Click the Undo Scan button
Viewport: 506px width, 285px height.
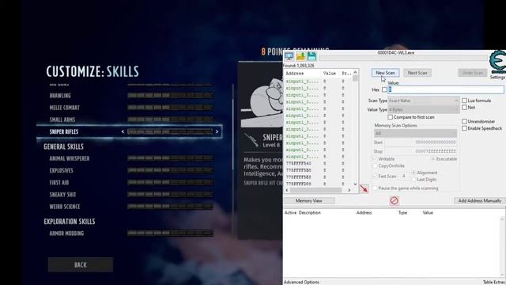click(x=473, y=73)
